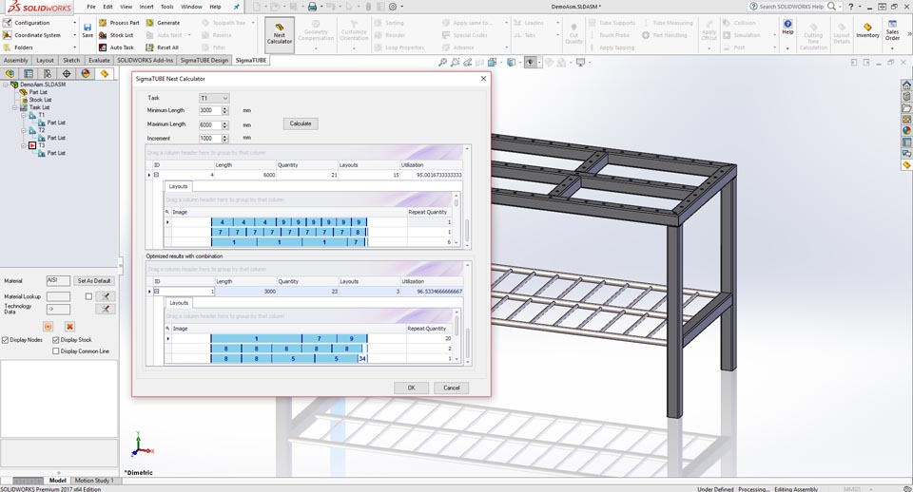913x492 pixels.
Task: Open the Inventory tool
Action: pyautogui.click(x=867, y=30)
